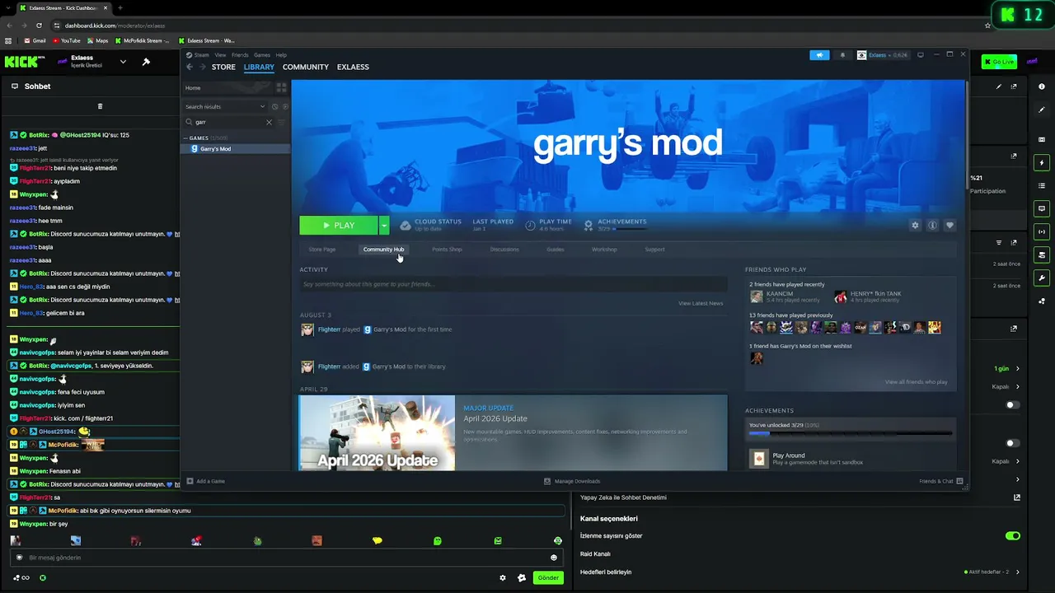Collapse the GAMES category in library
Screen dimensions: 1055x593
185,138
